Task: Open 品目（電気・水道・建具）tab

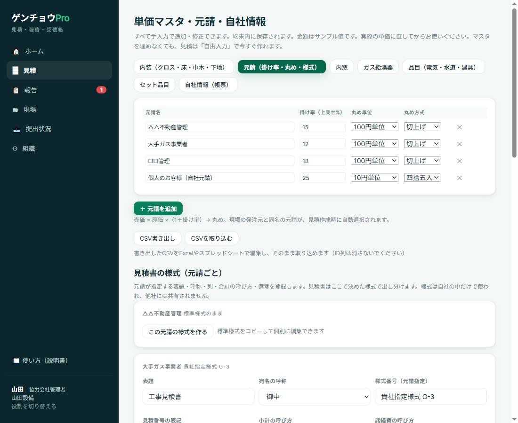Action: [x=443, y=67]
